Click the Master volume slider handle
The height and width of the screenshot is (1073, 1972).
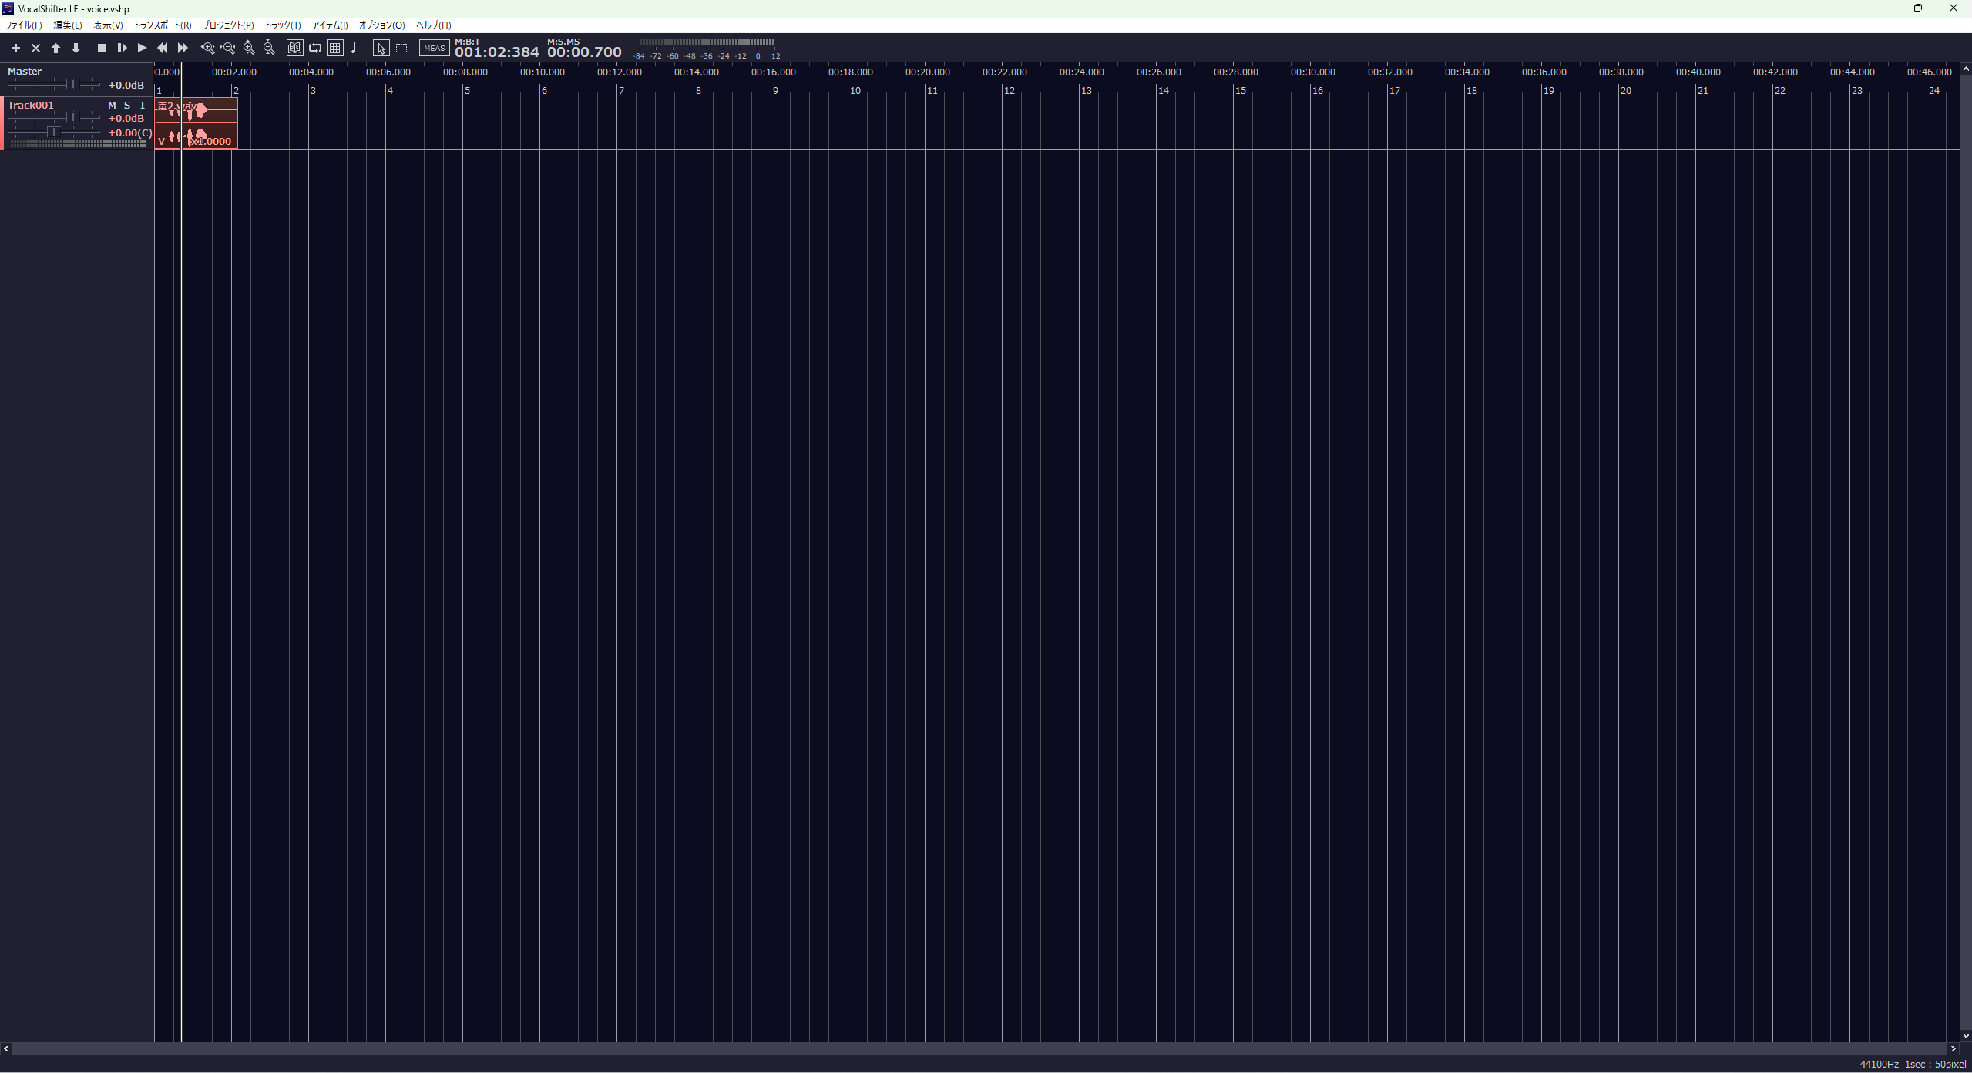[x=72, y=84]
